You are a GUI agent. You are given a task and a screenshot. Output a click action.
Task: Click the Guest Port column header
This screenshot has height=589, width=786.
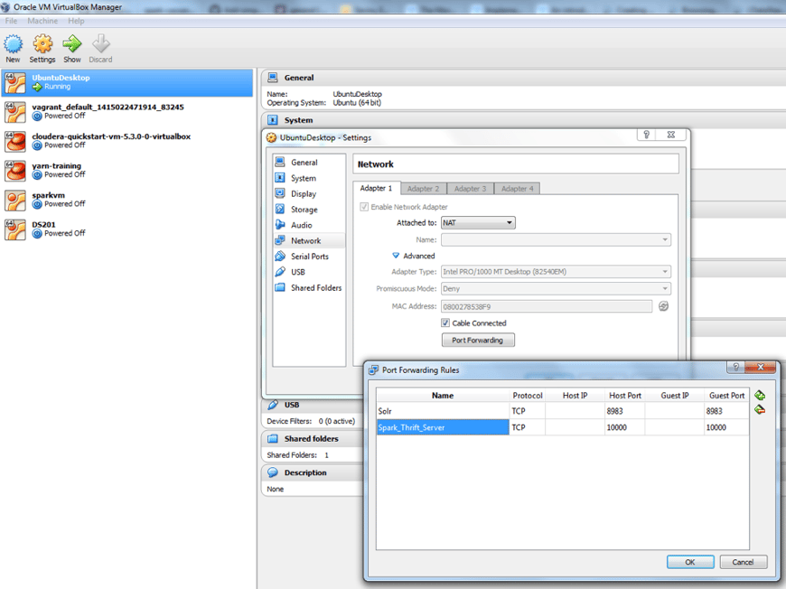(727, 395)
